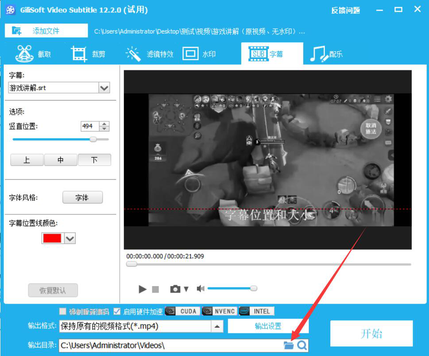This screenshot has height=356, width=429.
Task: Open the snapshot options dropdown arrow
Action: tap(186, 289)
